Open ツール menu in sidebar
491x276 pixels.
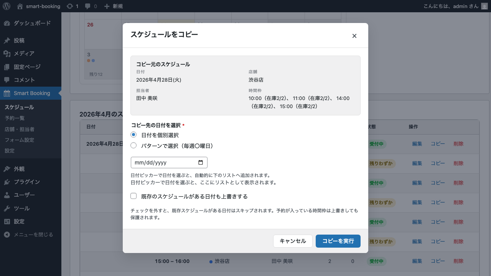[31, 209]
